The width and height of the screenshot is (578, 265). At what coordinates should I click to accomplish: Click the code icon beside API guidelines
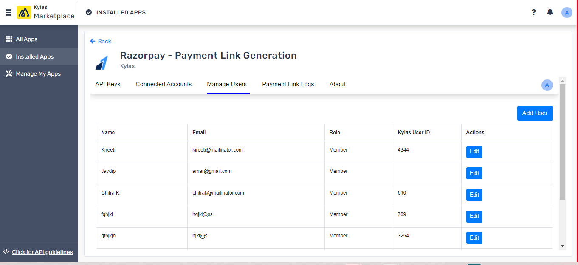[6, 252]
